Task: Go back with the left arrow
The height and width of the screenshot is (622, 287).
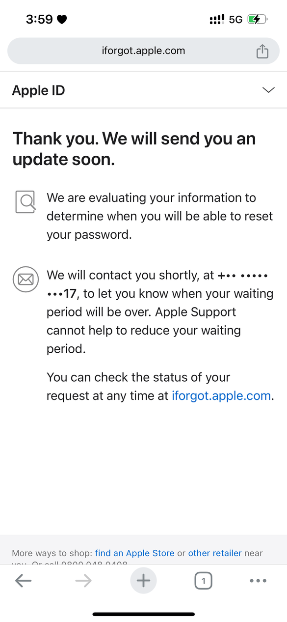Action: (x=23, y=581)
